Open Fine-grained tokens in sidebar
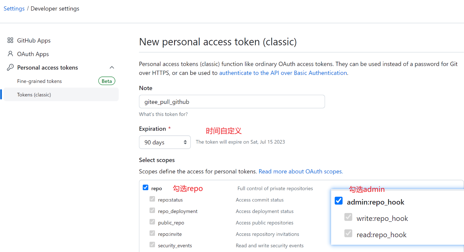464x252 pixels. 39,81
